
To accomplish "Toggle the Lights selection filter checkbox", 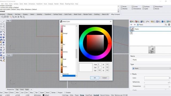I will click(143, 9).
